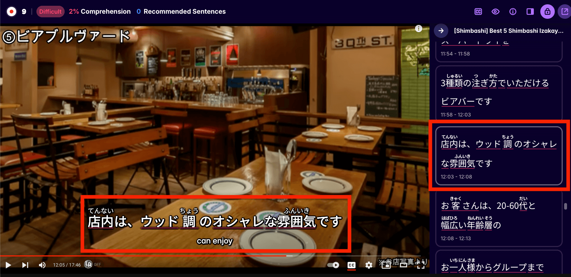This screenshot has height=277, width=571.
Task: Look up ビアバー in the sidebar
Action: [x=458, y=102]
